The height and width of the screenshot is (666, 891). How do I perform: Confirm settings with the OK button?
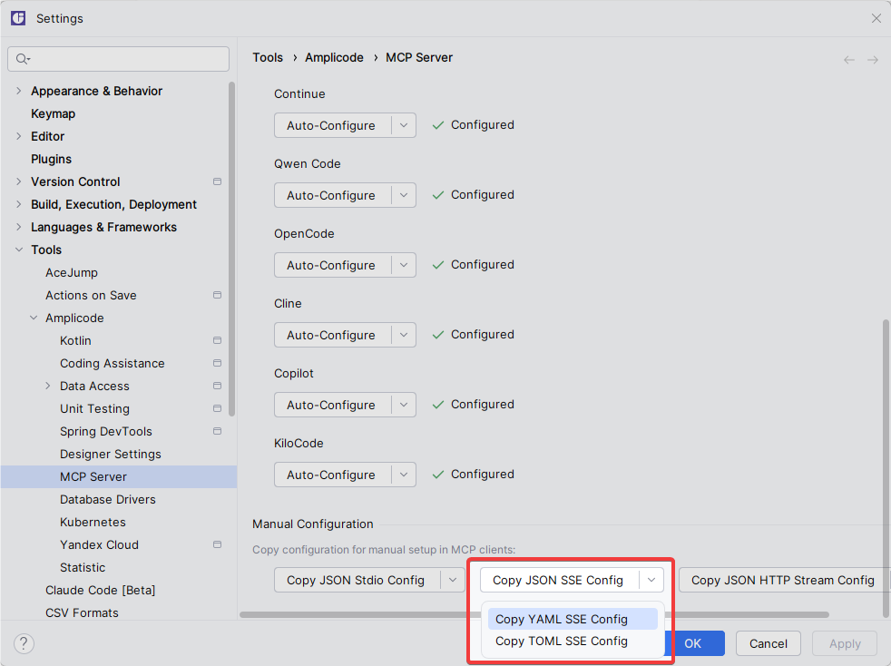click(x=692, y=643)
